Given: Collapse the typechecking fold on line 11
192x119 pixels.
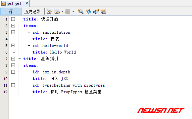Looking at the screenshot, I should point(13,85).
